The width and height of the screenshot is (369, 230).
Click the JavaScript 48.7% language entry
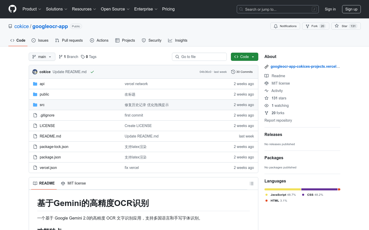[281, 195]
